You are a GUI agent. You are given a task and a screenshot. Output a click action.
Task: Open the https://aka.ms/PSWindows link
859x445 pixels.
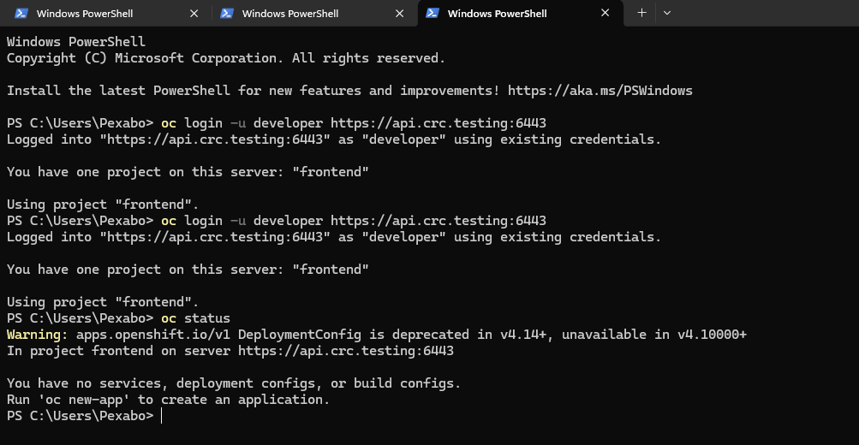point(600,91)
